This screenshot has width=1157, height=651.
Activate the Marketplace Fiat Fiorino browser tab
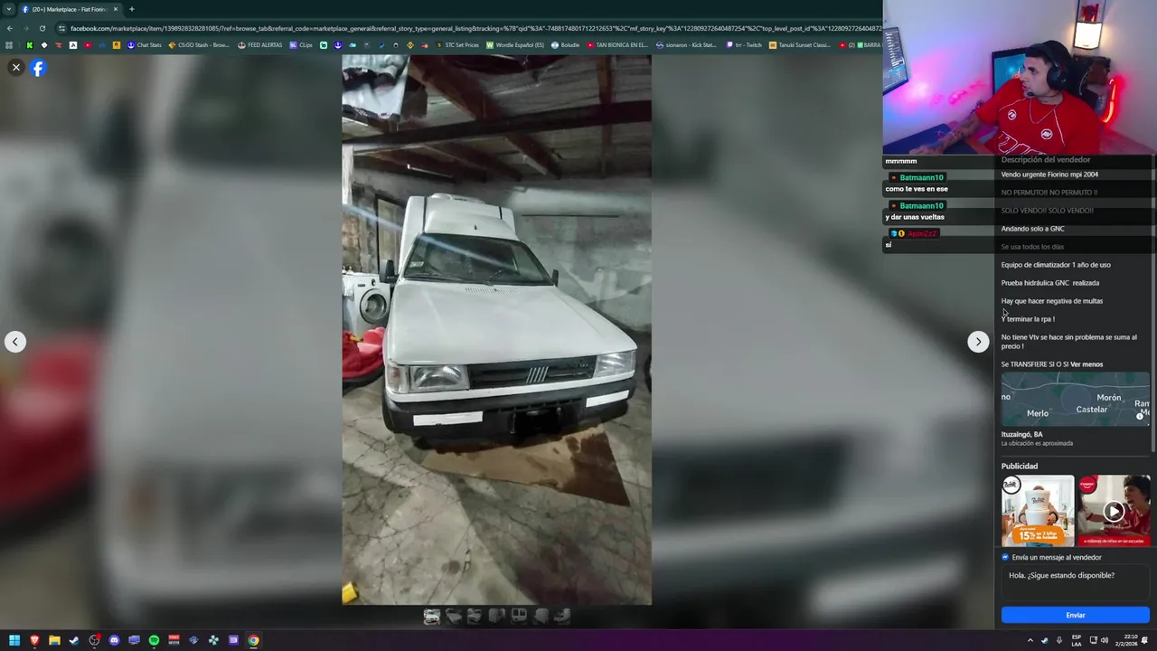(69, 9)
